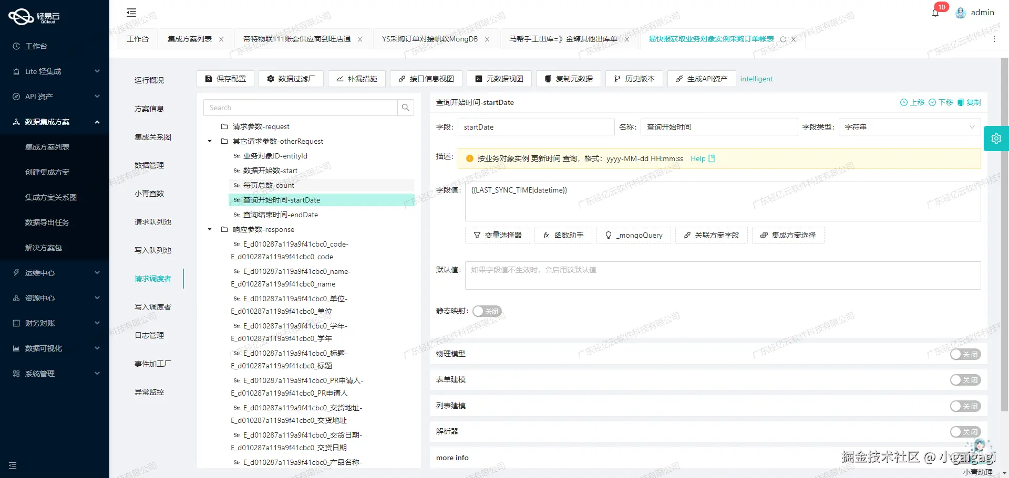1009x478 pixels.
Task: Open the 元数据视图 metadata view
Action: [x=499, y=79]
